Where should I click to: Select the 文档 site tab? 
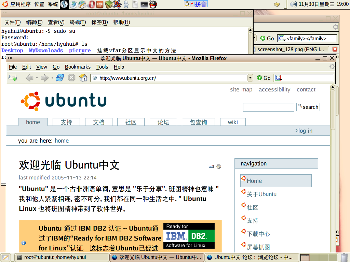pyautogui.click(x=99, y=122)
